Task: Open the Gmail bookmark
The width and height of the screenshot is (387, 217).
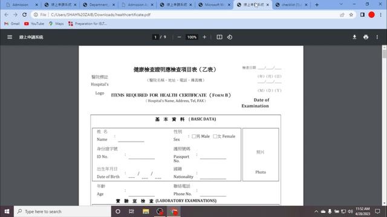Action: pyautogui.click(x=12, y=24)
